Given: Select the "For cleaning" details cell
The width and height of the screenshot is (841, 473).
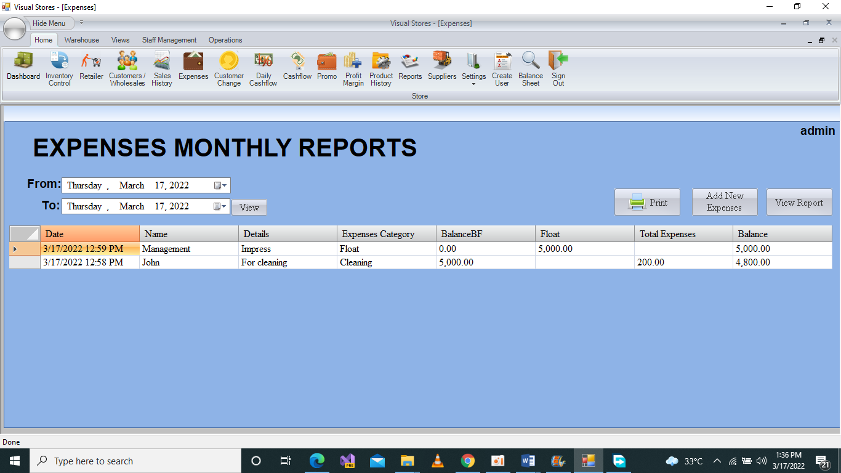Looking at the screenshot, I should coord(288,262).
